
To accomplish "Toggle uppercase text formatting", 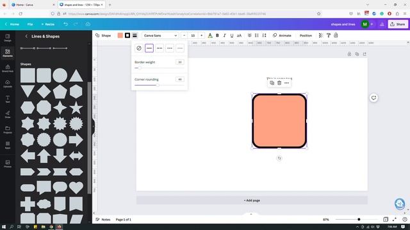I will click(239, 36).
